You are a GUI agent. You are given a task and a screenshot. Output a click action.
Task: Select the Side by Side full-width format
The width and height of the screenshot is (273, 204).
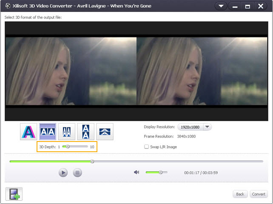(48, 132)
